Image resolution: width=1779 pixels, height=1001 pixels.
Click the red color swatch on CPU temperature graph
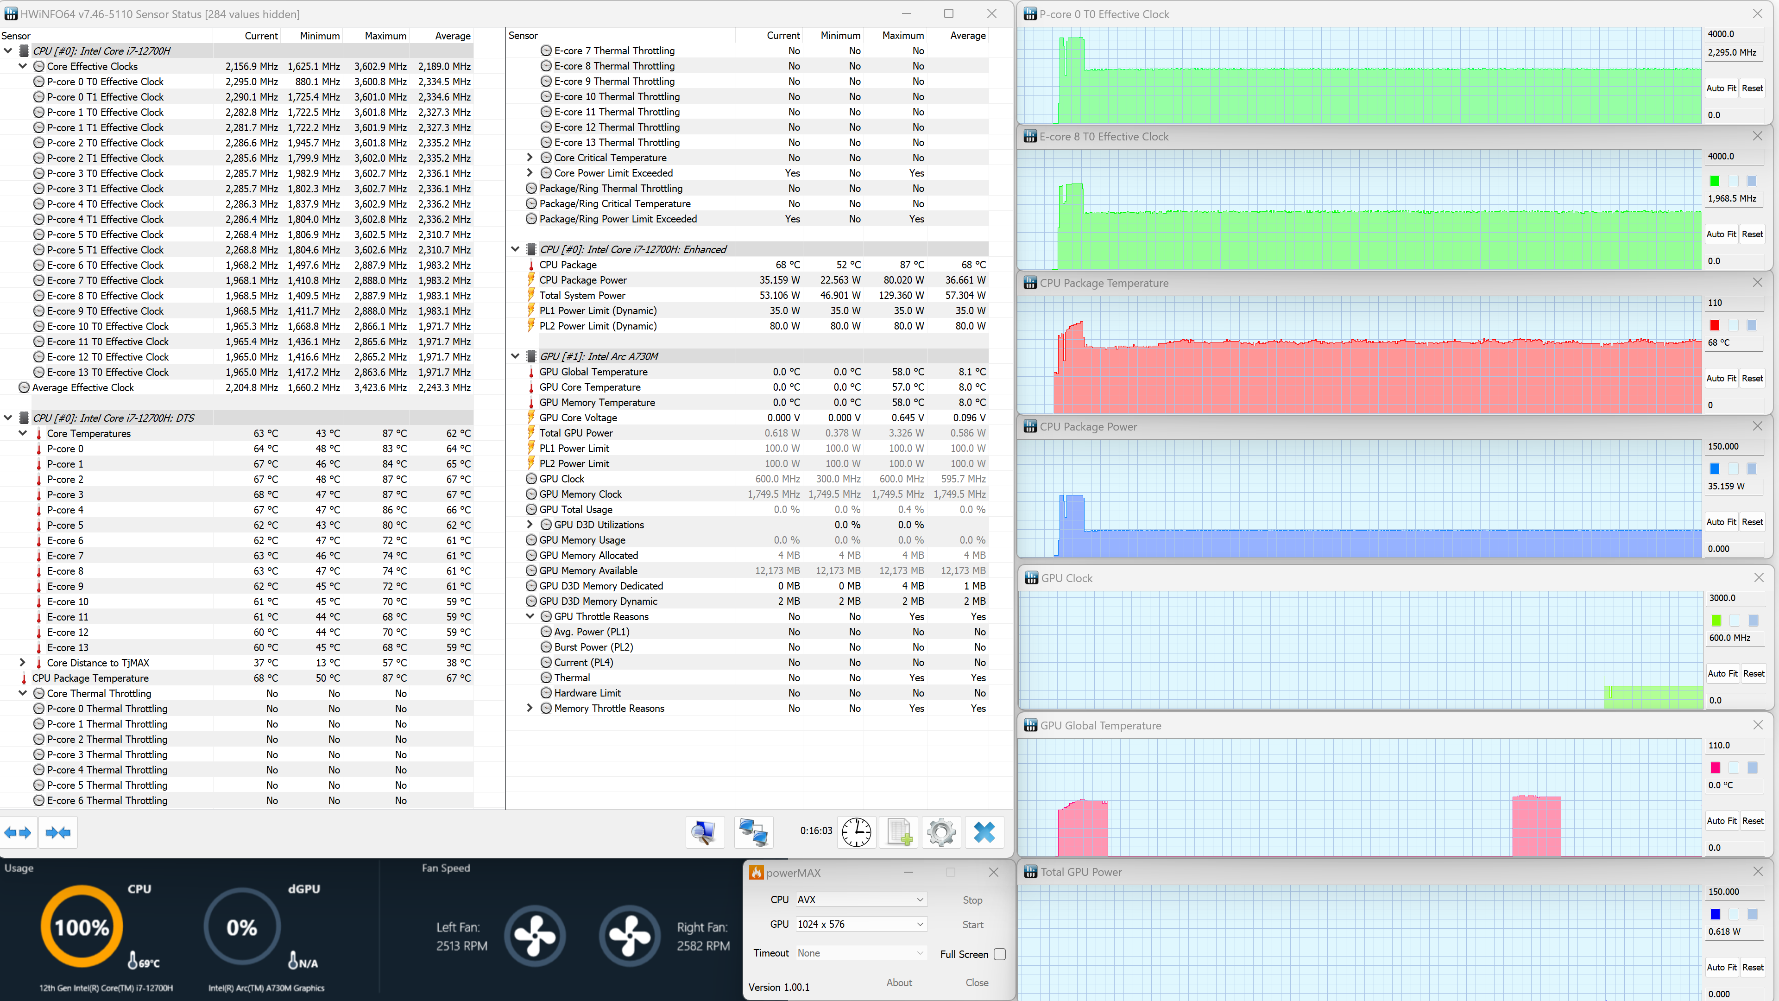coord(1715,325)
